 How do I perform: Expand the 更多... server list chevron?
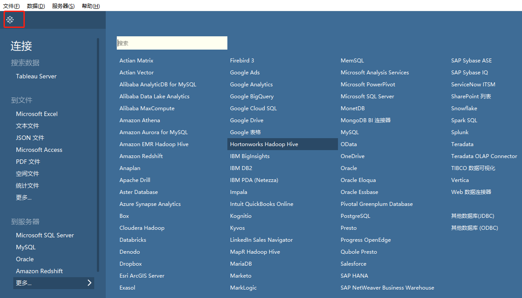click(89, 283)
